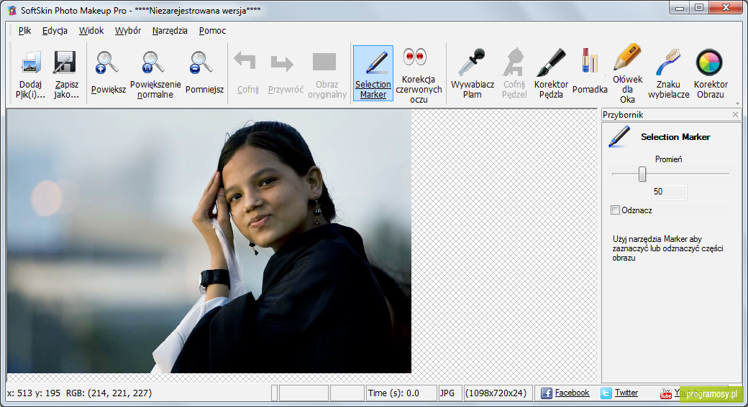
Task: Open the Widok menu
Action: click(x=91, y=30)
